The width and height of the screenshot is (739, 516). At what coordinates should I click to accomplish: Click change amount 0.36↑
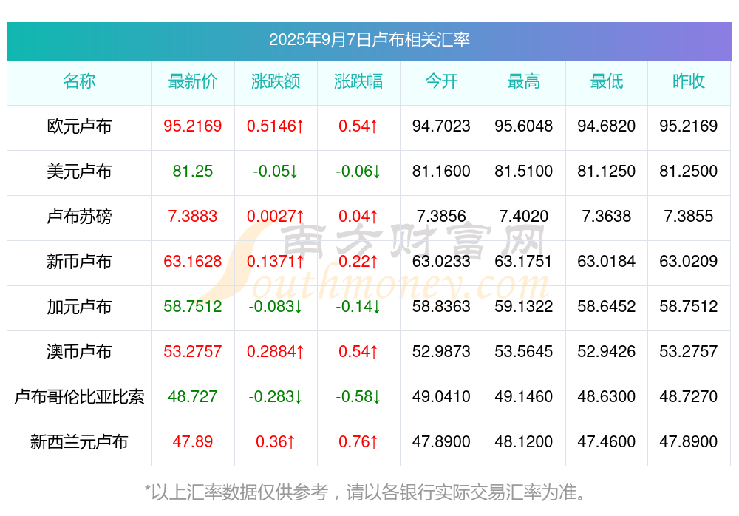point(276,441)
